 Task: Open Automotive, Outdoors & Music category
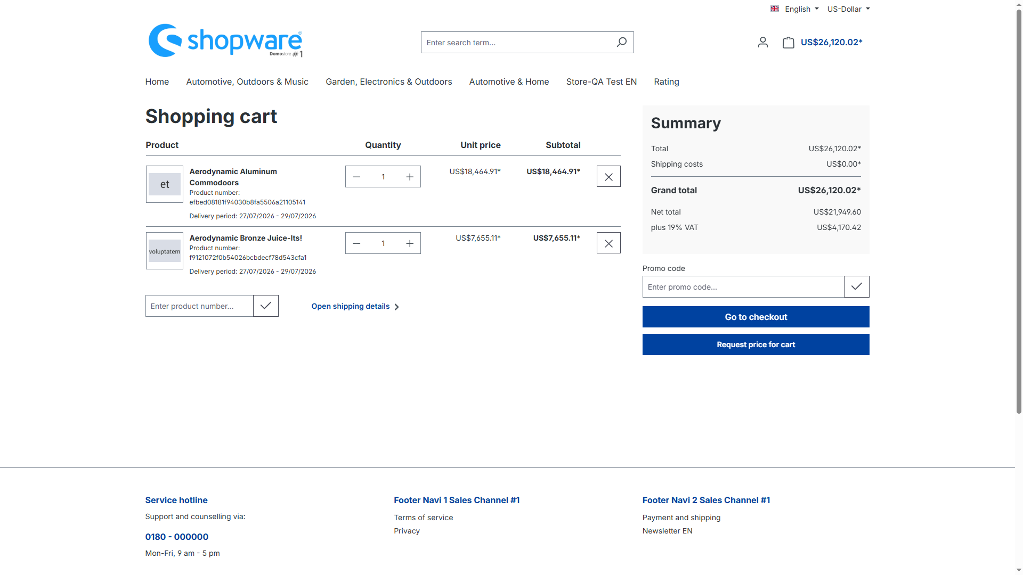click(x=247, y=81)
